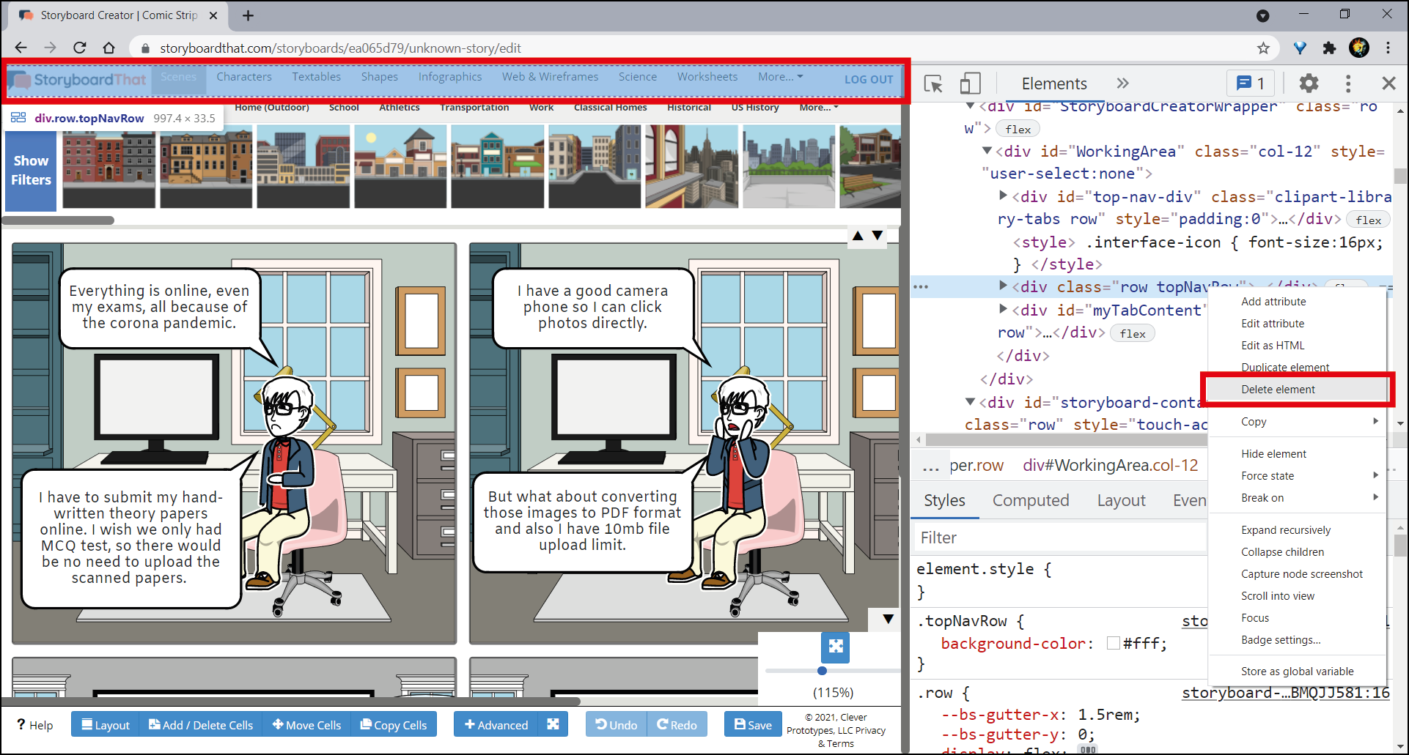This screenshot has height=755, width=1409.
Task: Switch to the Shapes tab
Action: coord(380,77)
